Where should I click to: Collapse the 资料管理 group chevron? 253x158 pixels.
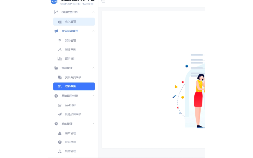click(93, 68)
